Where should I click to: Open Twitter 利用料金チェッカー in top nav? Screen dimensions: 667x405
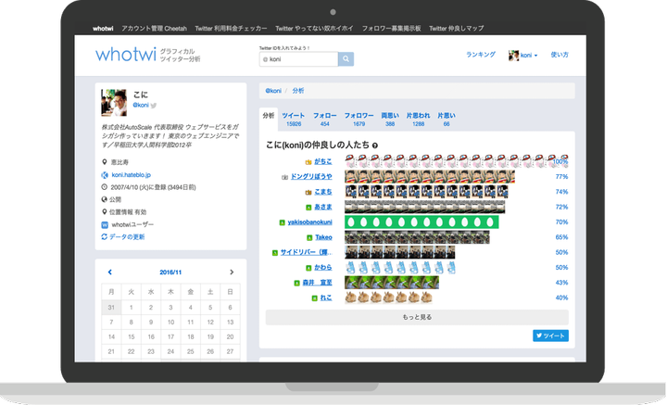click(x=231, y=29)
